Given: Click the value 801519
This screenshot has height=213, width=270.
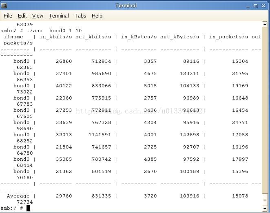Looking at the screenshot, I should (x=101, y=171).
